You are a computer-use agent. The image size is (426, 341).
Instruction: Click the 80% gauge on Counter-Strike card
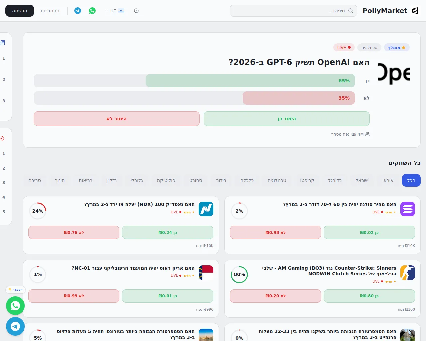coord(239,275)
